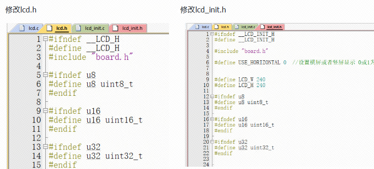Click lcd_init.h file icon in left editor

tap(115, 28)
